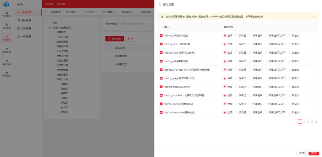The image size is (322, 157).
Task: Open 系统首页 home icon in sidebar
Action: [x=7, y=14]
